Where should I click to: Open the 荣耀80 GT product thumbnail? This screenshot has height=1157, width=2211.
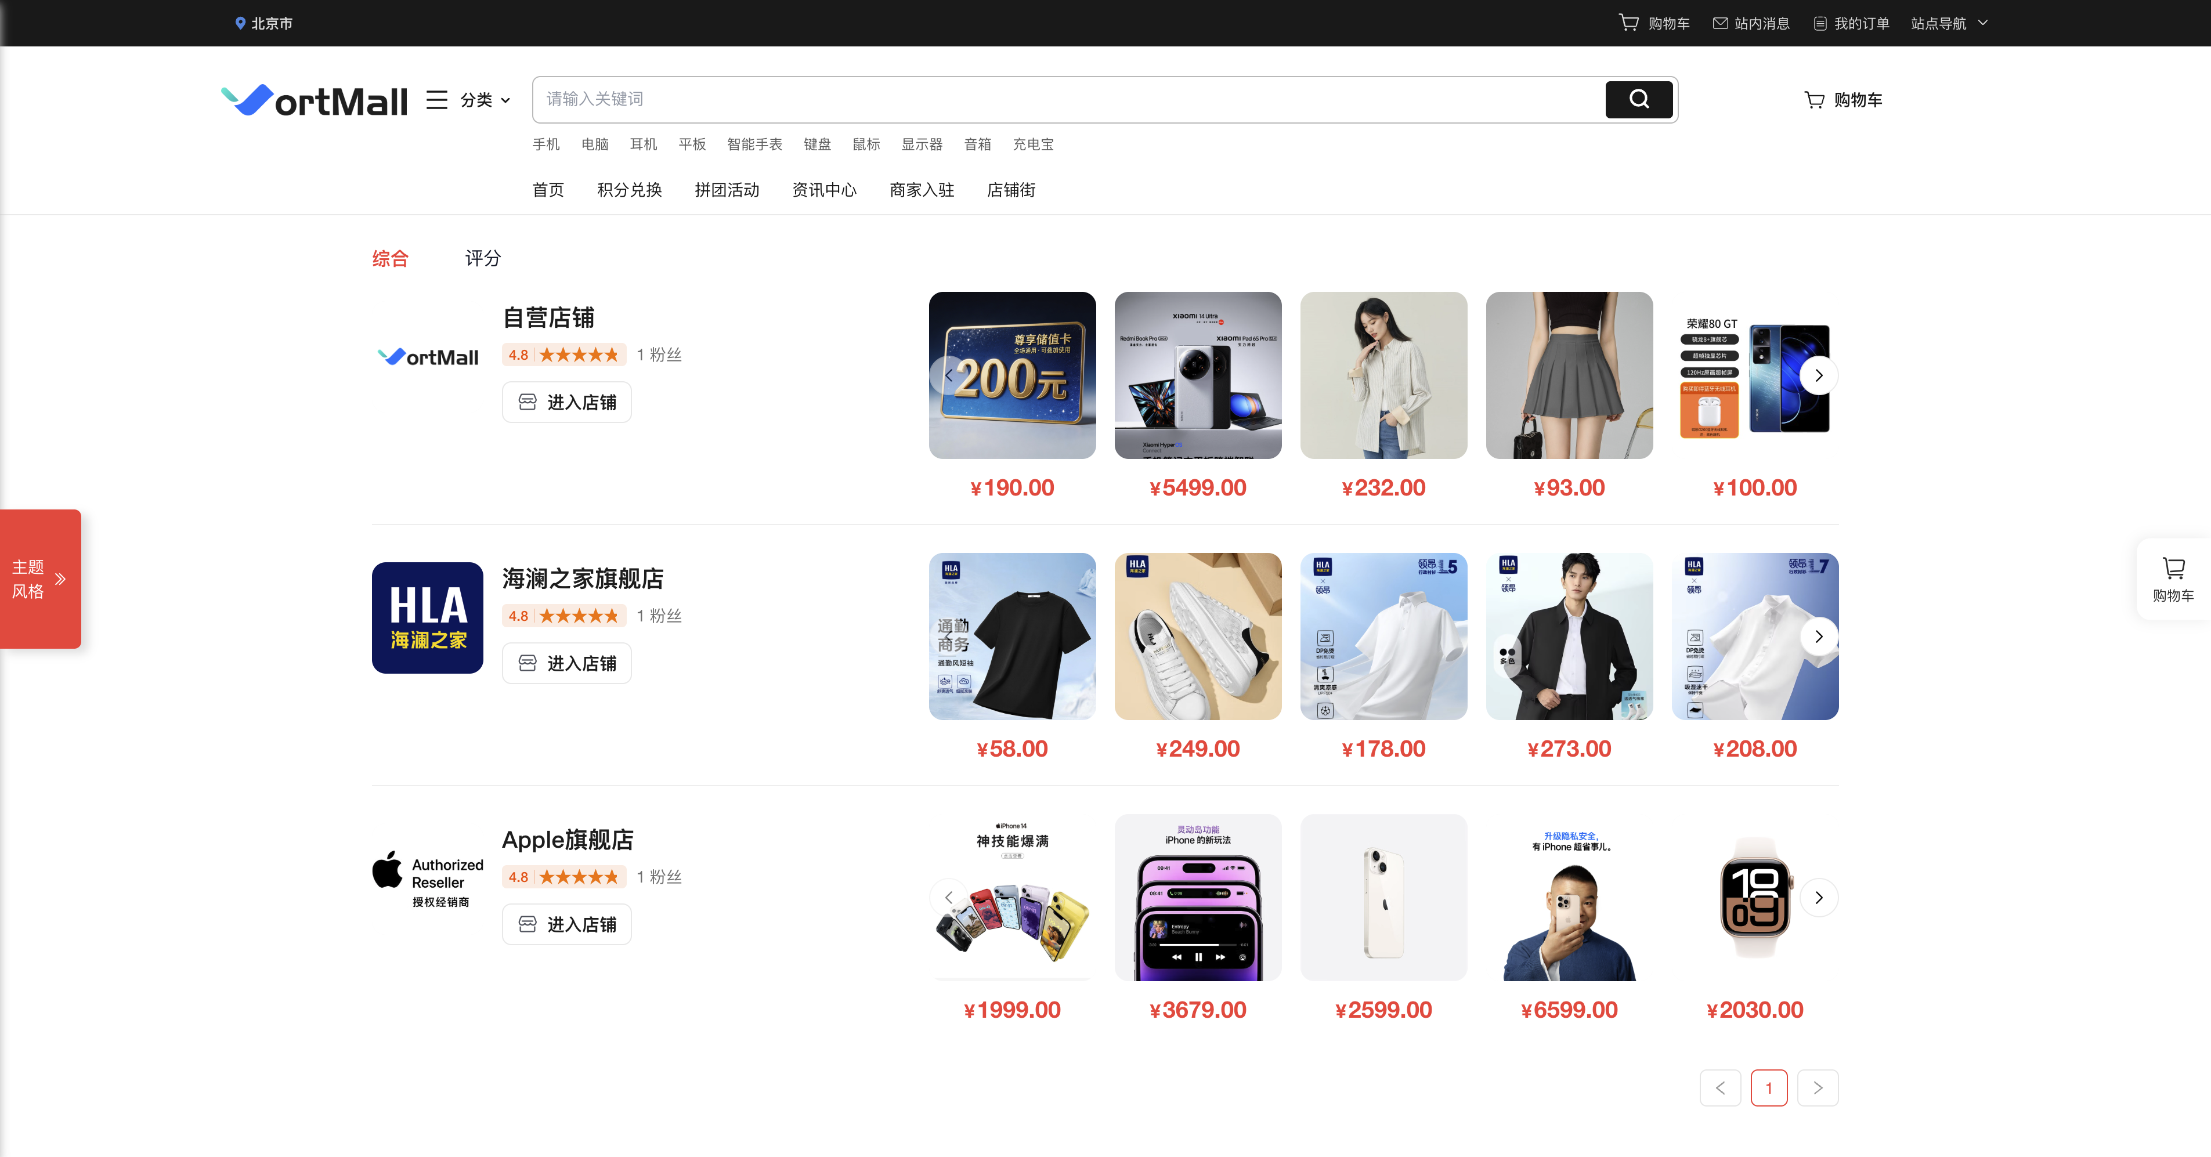pos(1754,375)
